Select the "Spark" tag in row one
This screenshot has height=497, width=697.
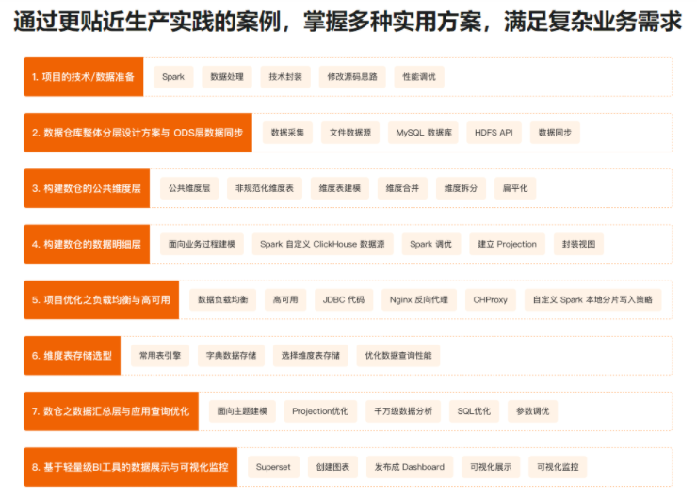tap(173, 77)
